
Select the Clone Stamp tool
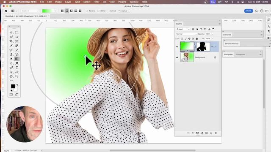point(11,54)
